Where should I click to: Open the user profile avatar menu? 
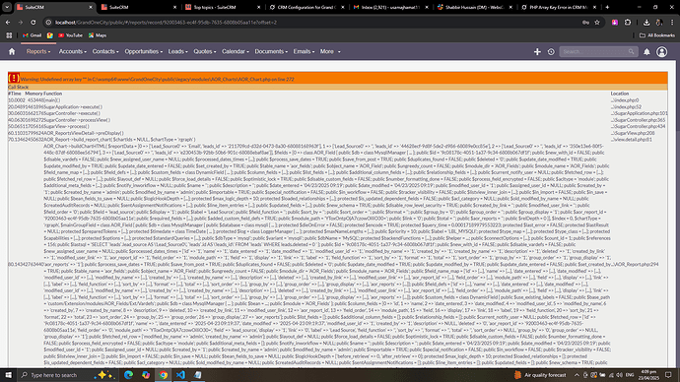tap(662, 51)
